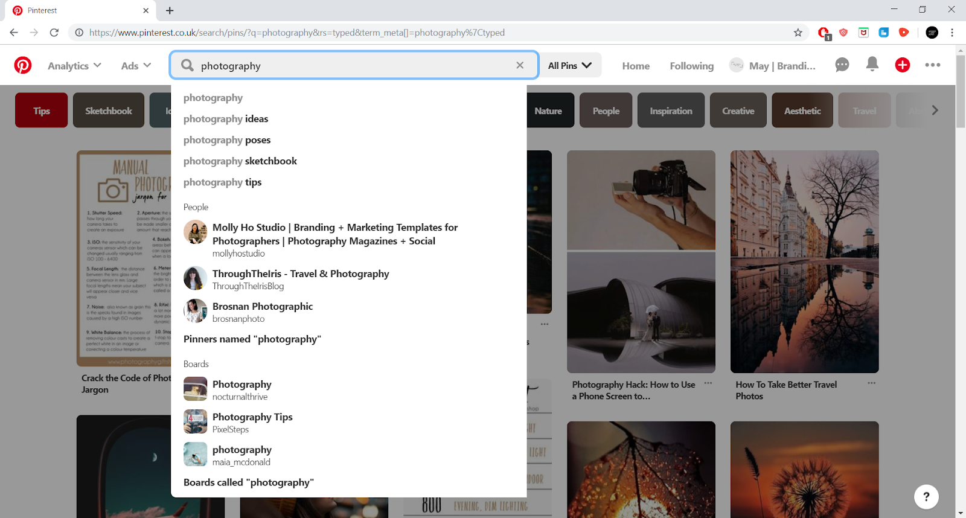This screenshot has width=966, height=518.
Task: Open the autumn leaf pin image
Action: coord(641,470)
